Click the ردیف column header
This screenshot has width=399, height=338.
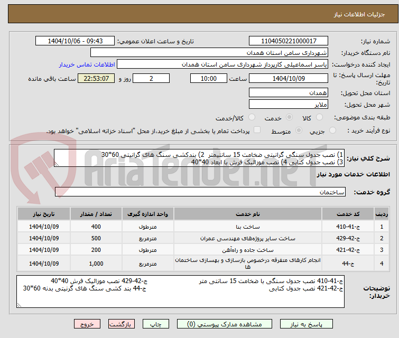382,214
